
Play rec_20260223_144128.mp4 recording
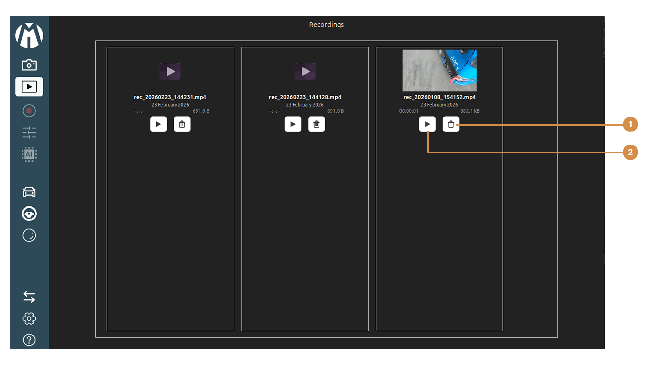tap(293, 124)
